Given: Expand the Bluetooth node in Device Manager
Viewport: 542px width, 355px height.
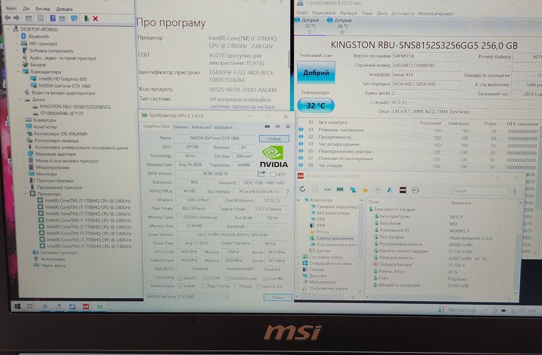Looking at the screenshot, I should [16, 36].
